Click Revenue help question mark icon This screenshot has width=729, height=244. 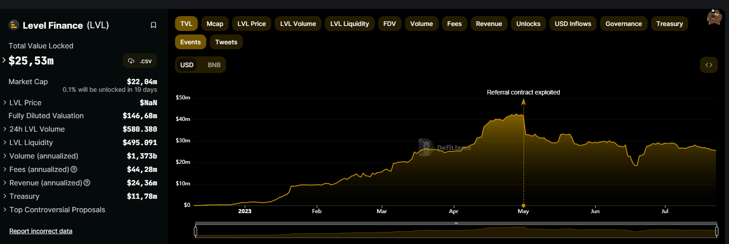click(x=87, y=183)
